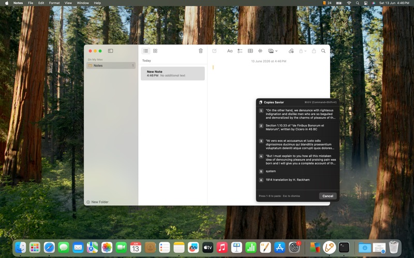Paste clip 4 'But I must explain'
Screen dimensions: 414x258
click(x=298, y=159)
